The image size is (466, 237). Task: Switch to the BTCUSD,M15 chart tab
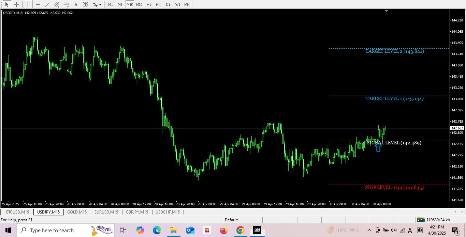pyautogui.click(x=17, y=212)
